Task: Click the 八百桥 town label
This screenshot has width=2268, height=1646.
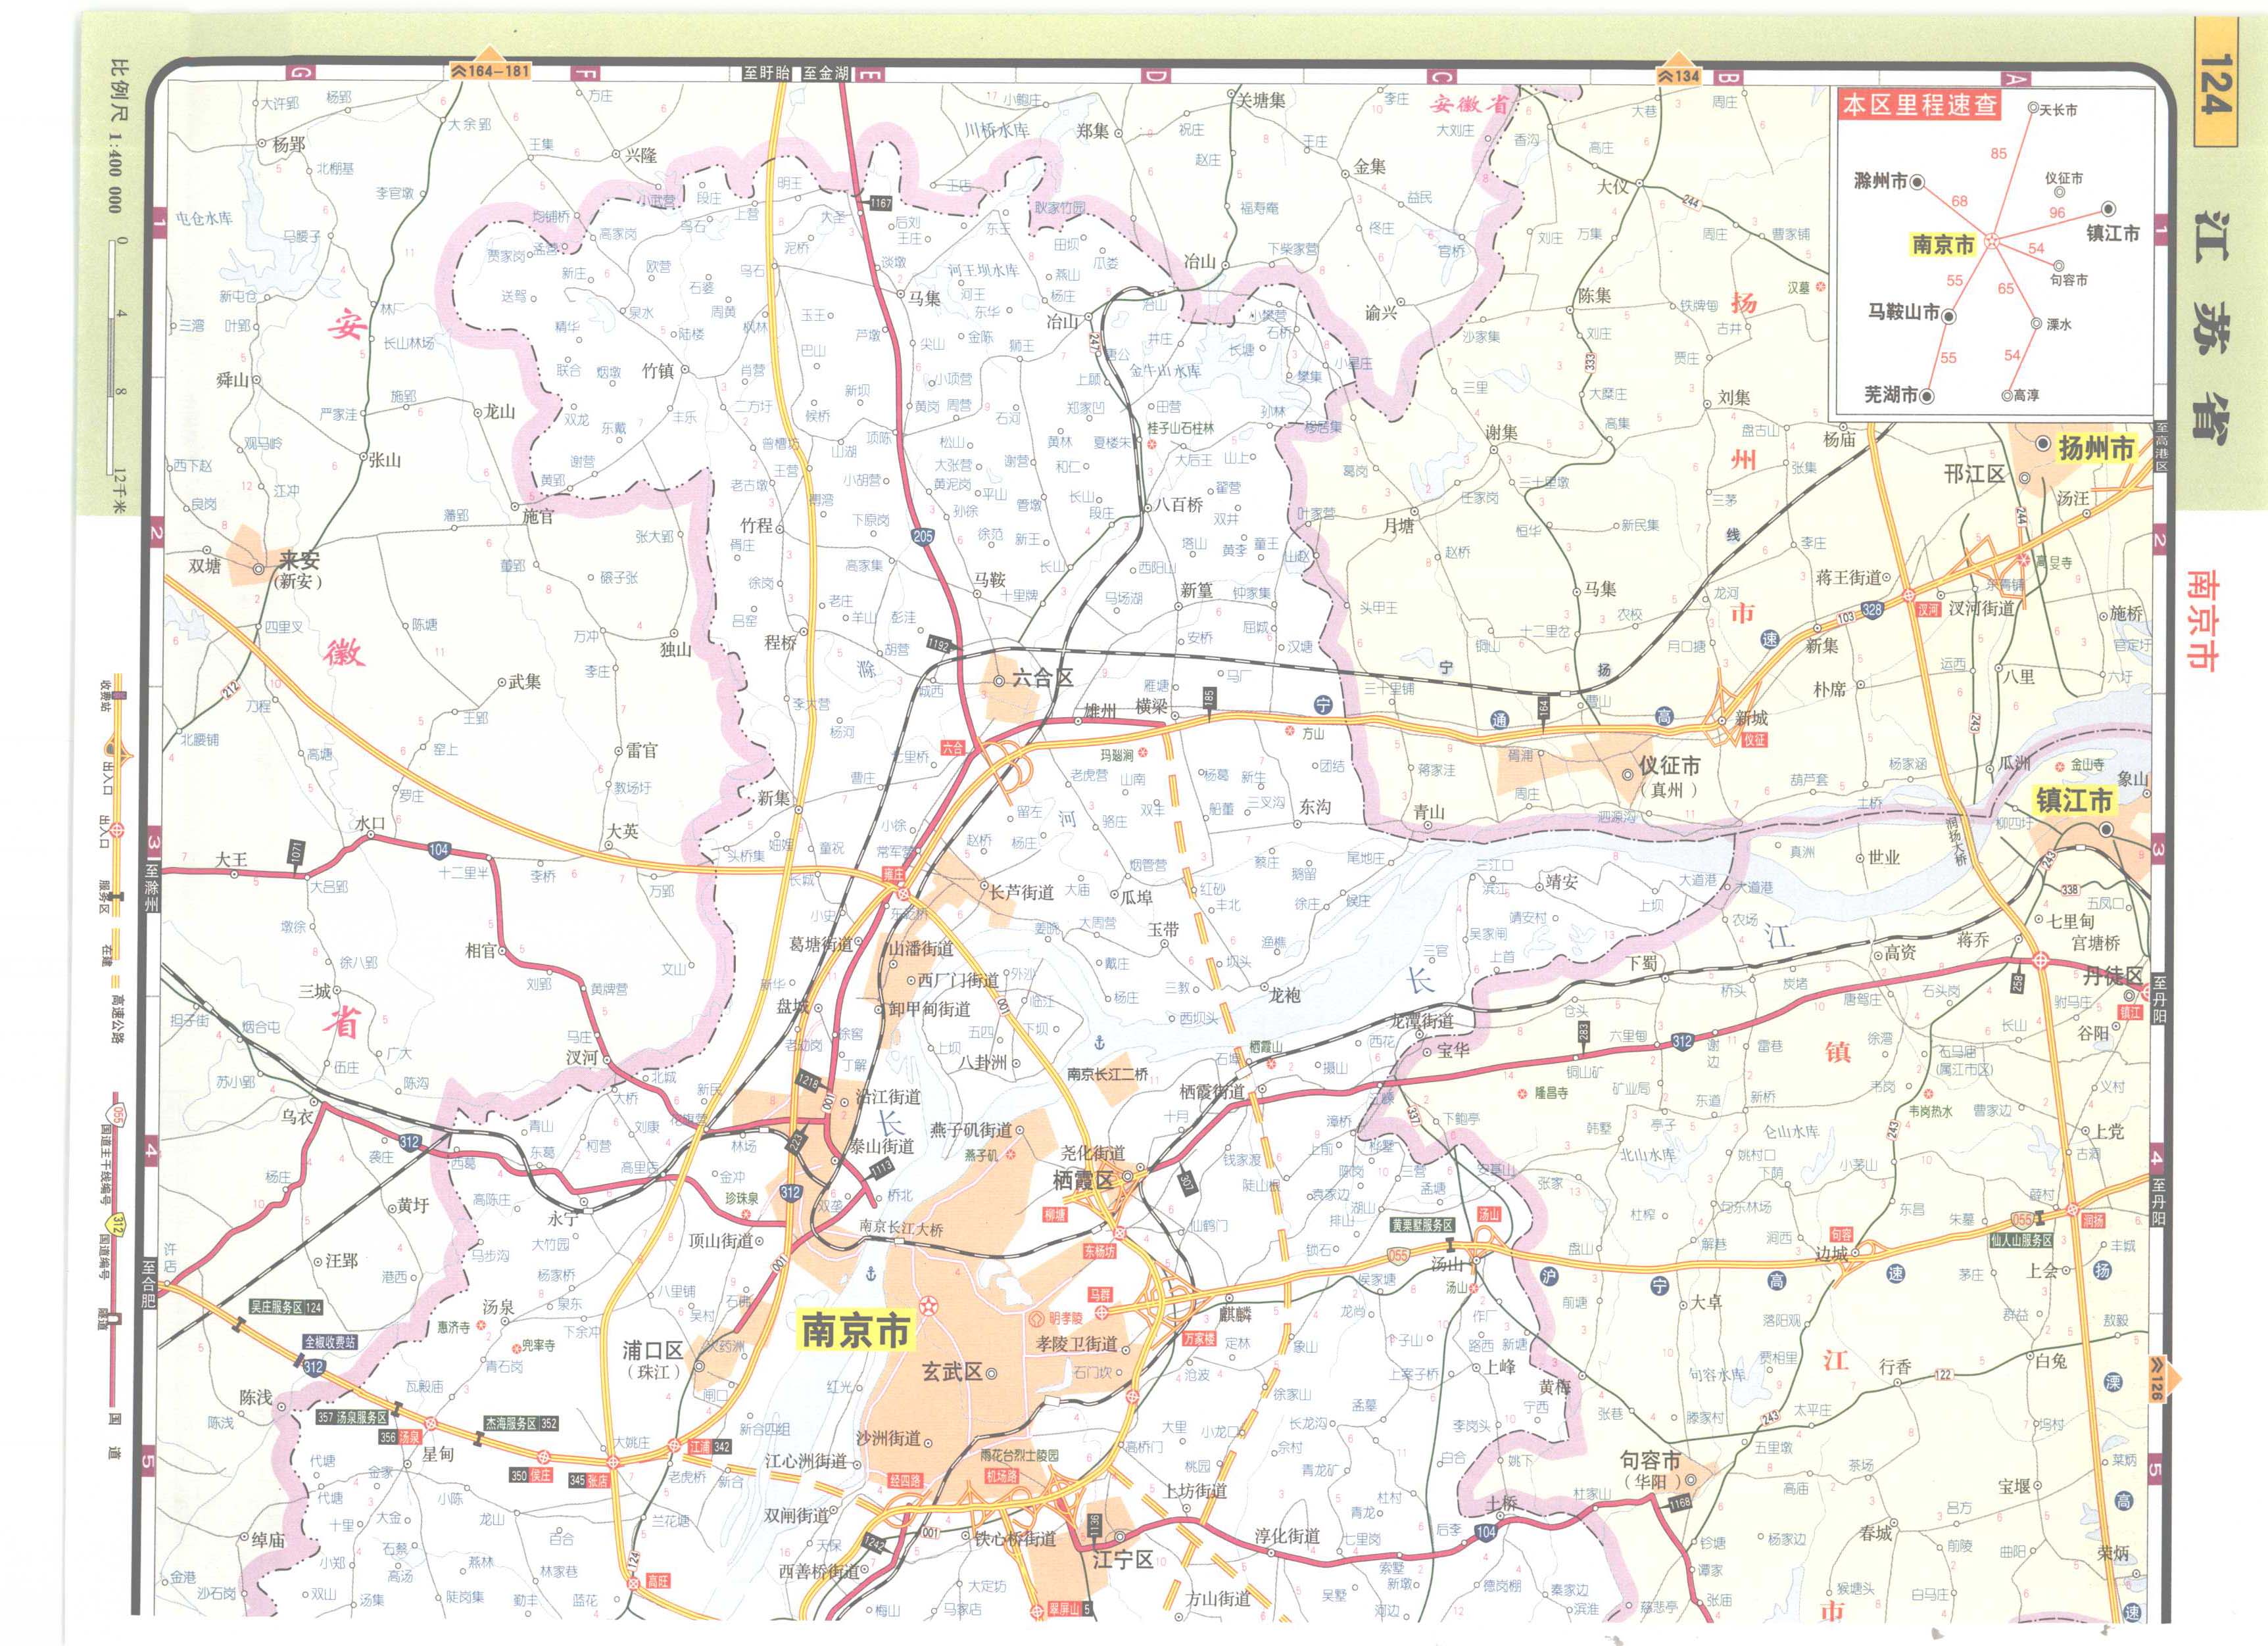Action: pos(1180,505)
